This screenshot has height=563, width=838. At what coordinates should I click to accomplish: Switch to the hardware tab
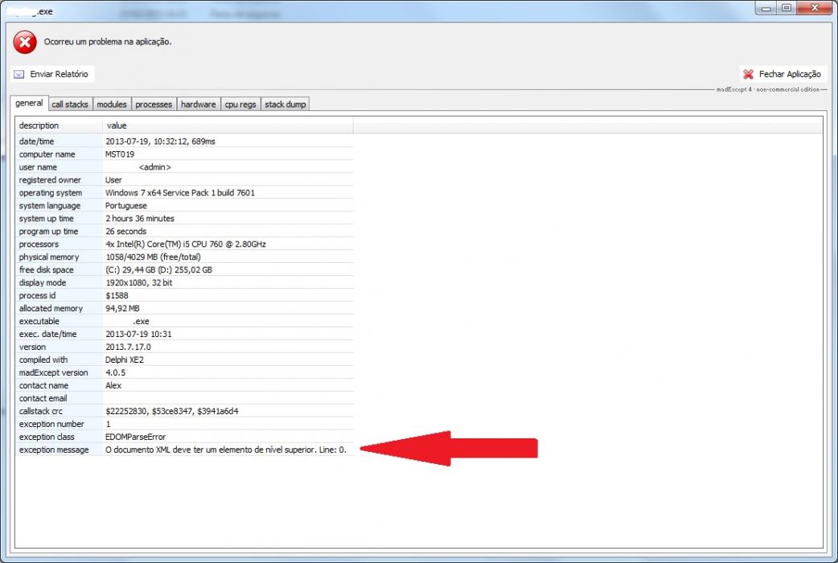tap(199, 105)
